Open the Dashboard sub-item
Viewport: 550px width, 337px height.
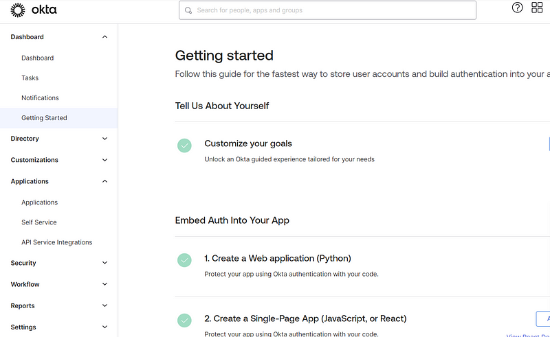point(38,58)
